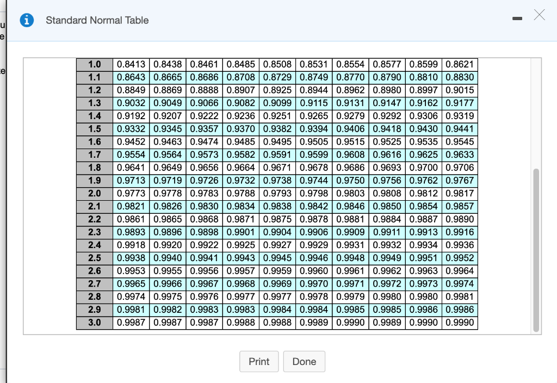The height and width of the screenshot is (383, 557).
Task: Click the X close icon
Action: click(539, 16)
